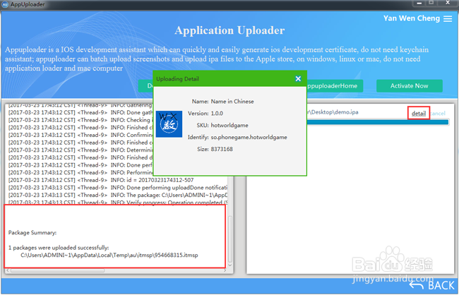The image size is (459, 295).
Task: Close the Uploading Detail dialog
Action: click(x=298, y=79)
